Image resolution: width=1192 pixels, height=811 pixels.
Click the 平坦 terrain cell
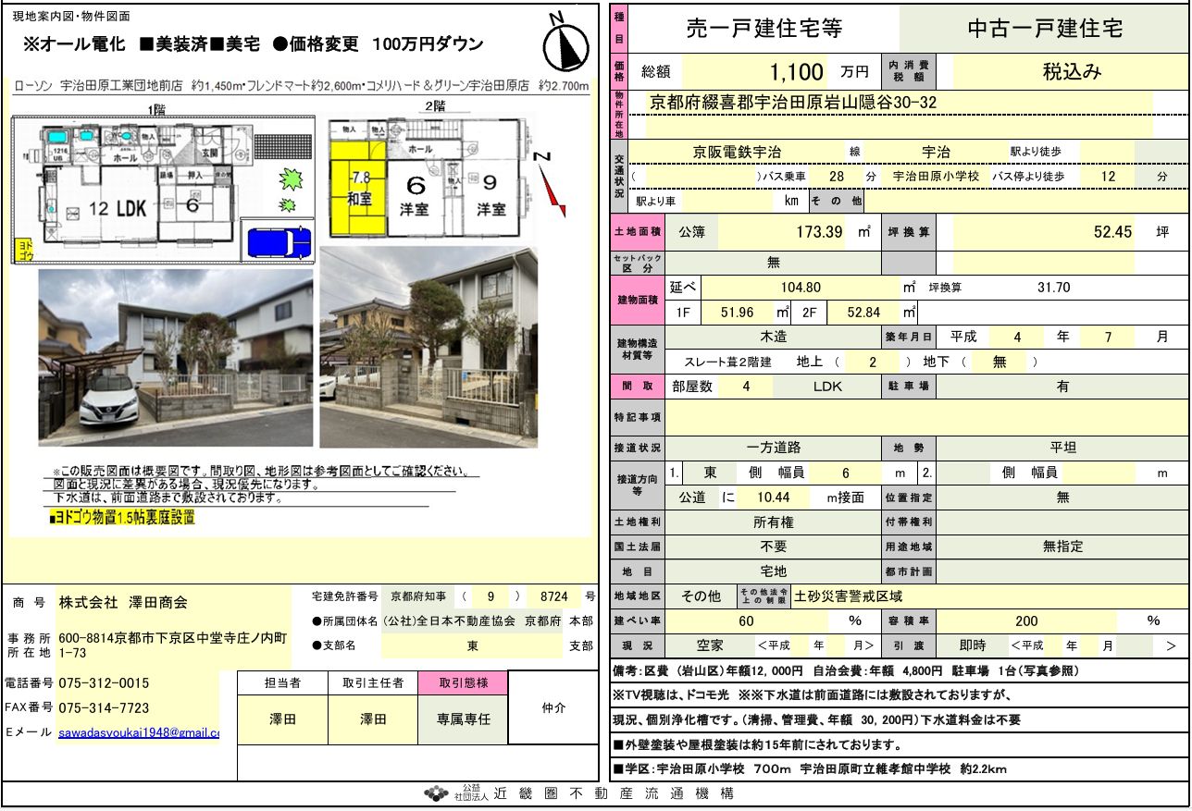coord(1062,448)
